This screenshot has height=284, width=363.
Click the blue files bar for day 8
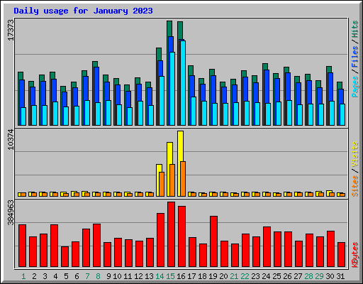(96, 84)
